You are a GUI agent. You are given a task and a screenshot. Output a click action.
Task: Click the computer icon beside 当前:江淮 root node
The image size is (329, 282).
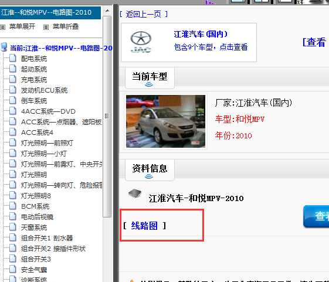[4, 47]
